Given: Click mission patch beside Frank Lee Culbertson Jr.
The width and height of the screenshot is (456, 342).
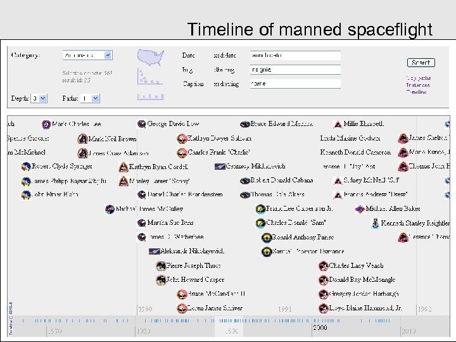Looking at the screenshot, I should pyautogui.click(x=260, y=209).
